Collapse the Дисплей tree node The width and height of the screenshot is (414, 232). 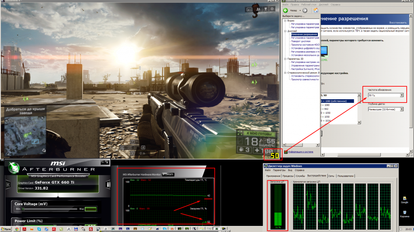pyautogui.click(x=285, y=31)
